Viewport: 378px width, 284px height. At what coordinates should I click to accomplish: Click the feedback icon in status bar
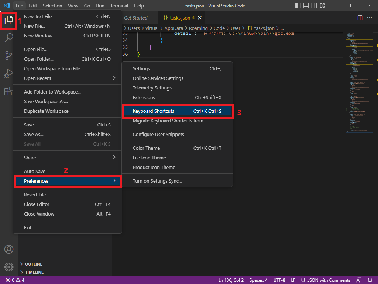click(359, 280)
